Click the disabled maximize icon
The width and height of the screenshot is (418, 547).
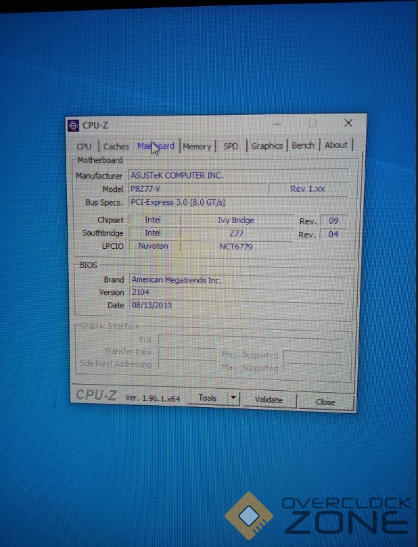[x=312, y=124]
